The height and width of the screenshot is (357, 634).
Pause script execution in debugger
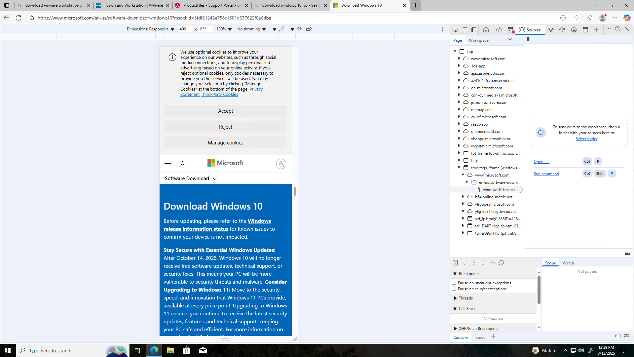click(x=455, y=263)
